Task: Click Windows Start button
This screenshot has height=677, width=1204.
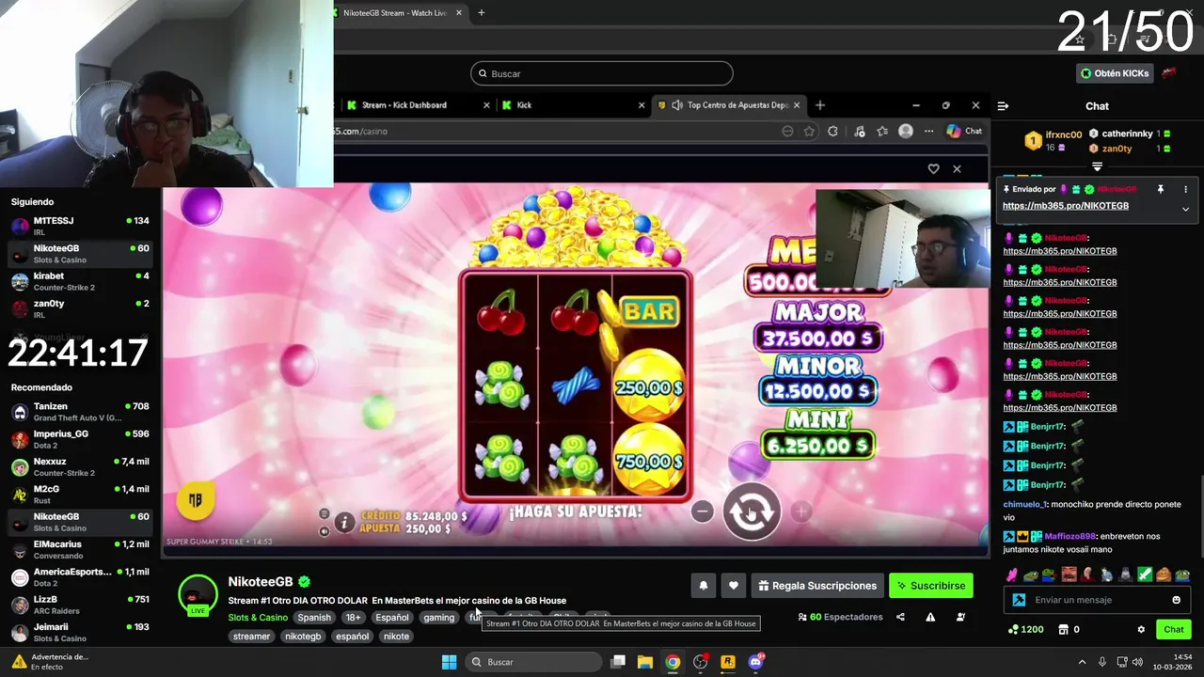Action: point(449,662)
